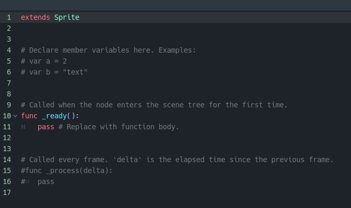The height and width of the screenshot is (208, 351).
Task: Click the tab indent marker before pass
Action: (23, 127)
